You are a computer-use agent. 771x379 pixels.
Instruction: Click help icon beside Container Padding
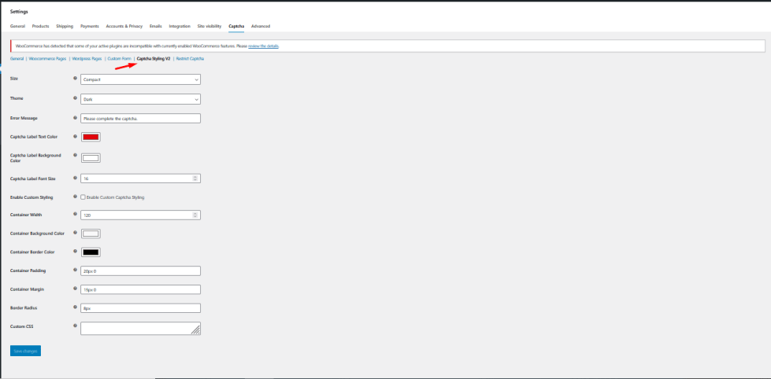tap(75, 270)
